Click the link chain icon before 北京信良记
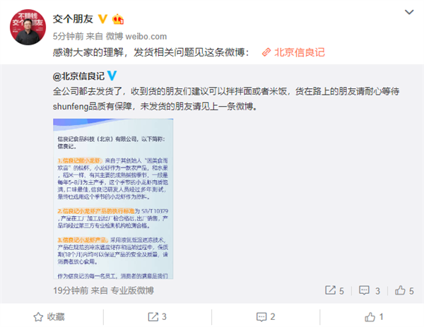This screenshot has width=424, height=327. pos(266,52)
